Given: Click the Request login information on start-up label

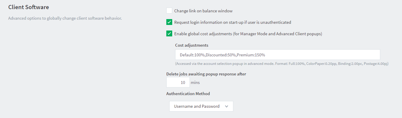Looking at the screenshot, I should point(233,22).
